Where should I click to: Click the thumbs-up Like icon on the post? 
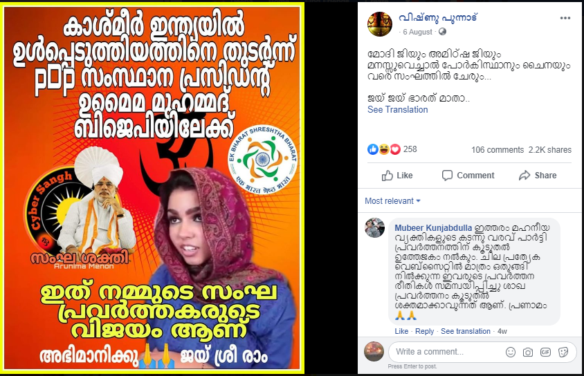387,176
